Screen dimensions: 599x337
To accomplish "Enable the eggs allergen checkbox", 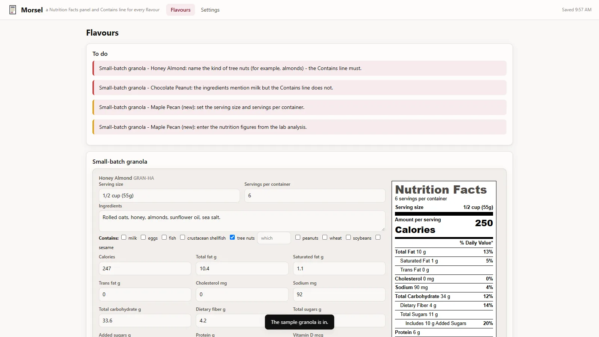I will click(x=143, y=237).
